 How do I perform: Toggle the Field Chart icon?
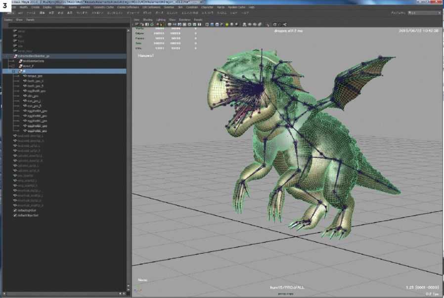tap(189, 25)
